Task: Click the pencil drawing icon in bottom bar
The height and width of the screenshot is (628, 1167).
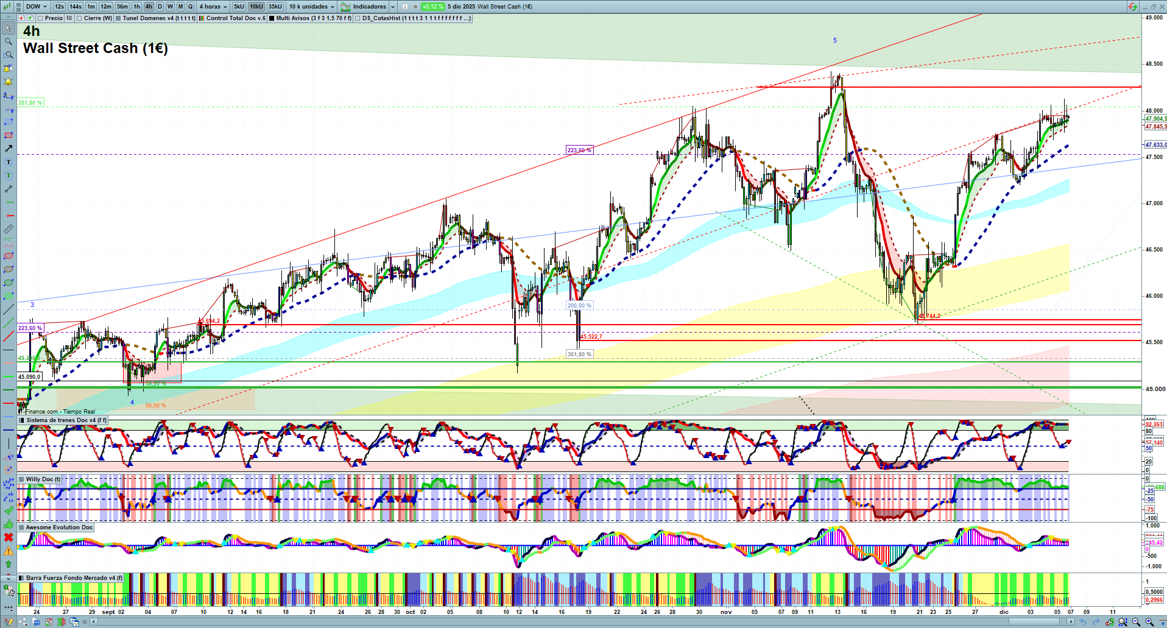Action: pos(9,622)
